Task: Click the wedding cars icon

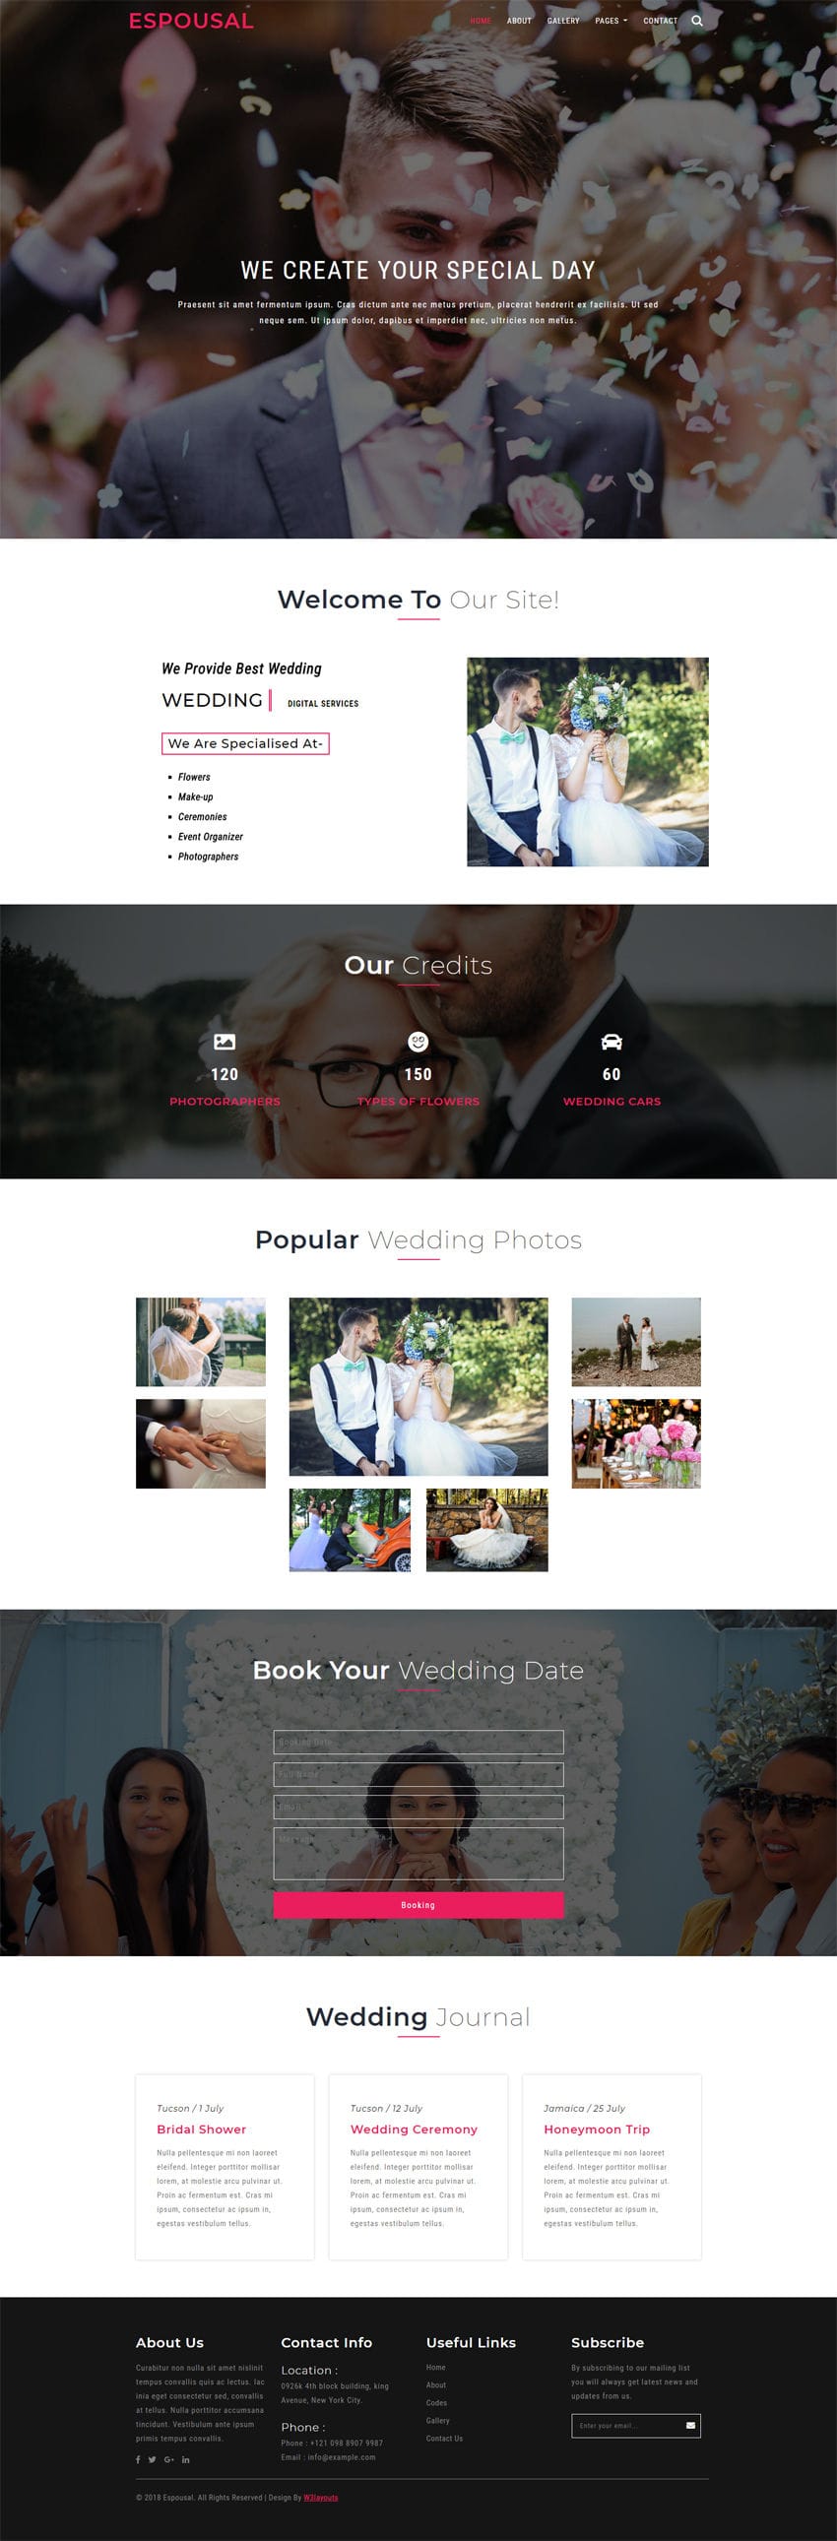Action: (612, 1042)
